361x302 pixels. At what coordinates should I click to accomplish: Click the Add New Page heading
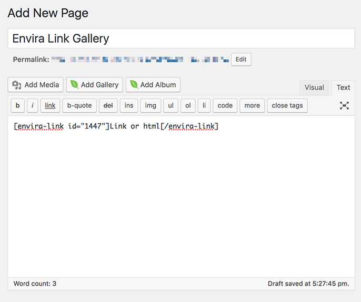(x=48, y=13)
